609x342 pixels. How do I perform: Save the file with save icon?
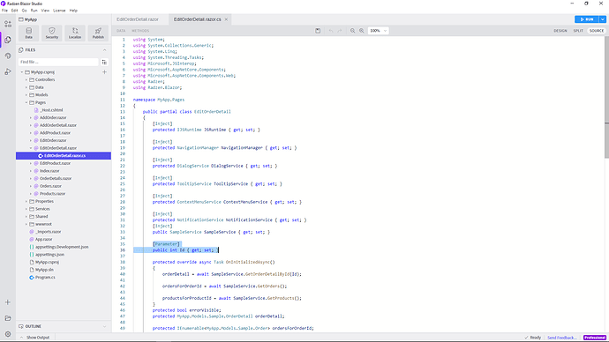coord(318,31)
